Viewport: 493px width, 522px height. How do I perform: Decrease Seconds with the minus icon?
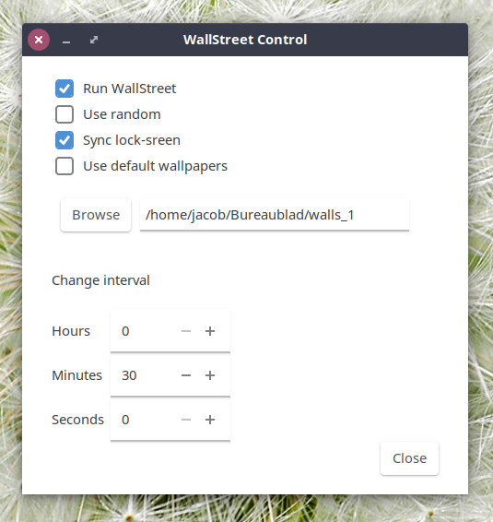pos(186,420)
